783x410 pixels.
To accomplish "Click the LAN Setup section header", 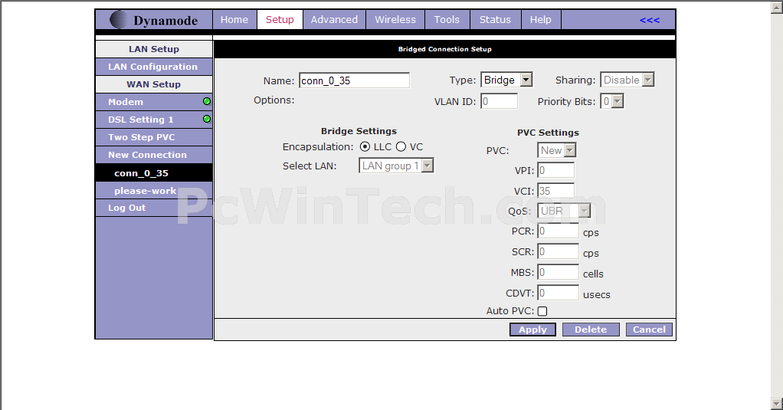I will (154, 49).
